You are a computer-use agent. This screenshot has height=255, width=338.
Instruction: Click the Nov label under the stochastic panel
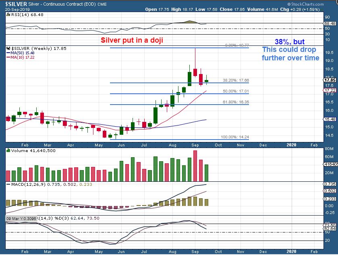point(241,251)
